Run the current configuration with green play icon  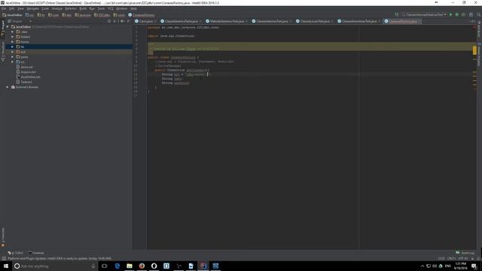click(x=450, y=15)
